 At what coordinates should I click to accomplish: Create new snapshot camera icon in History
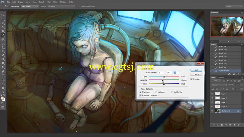tap(234, 74)
